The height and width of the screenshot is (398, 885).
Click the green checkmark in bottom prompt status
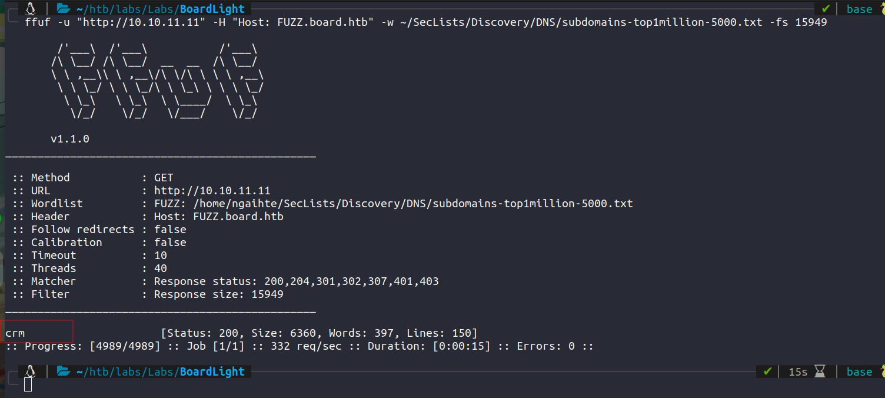coord(767,372)
